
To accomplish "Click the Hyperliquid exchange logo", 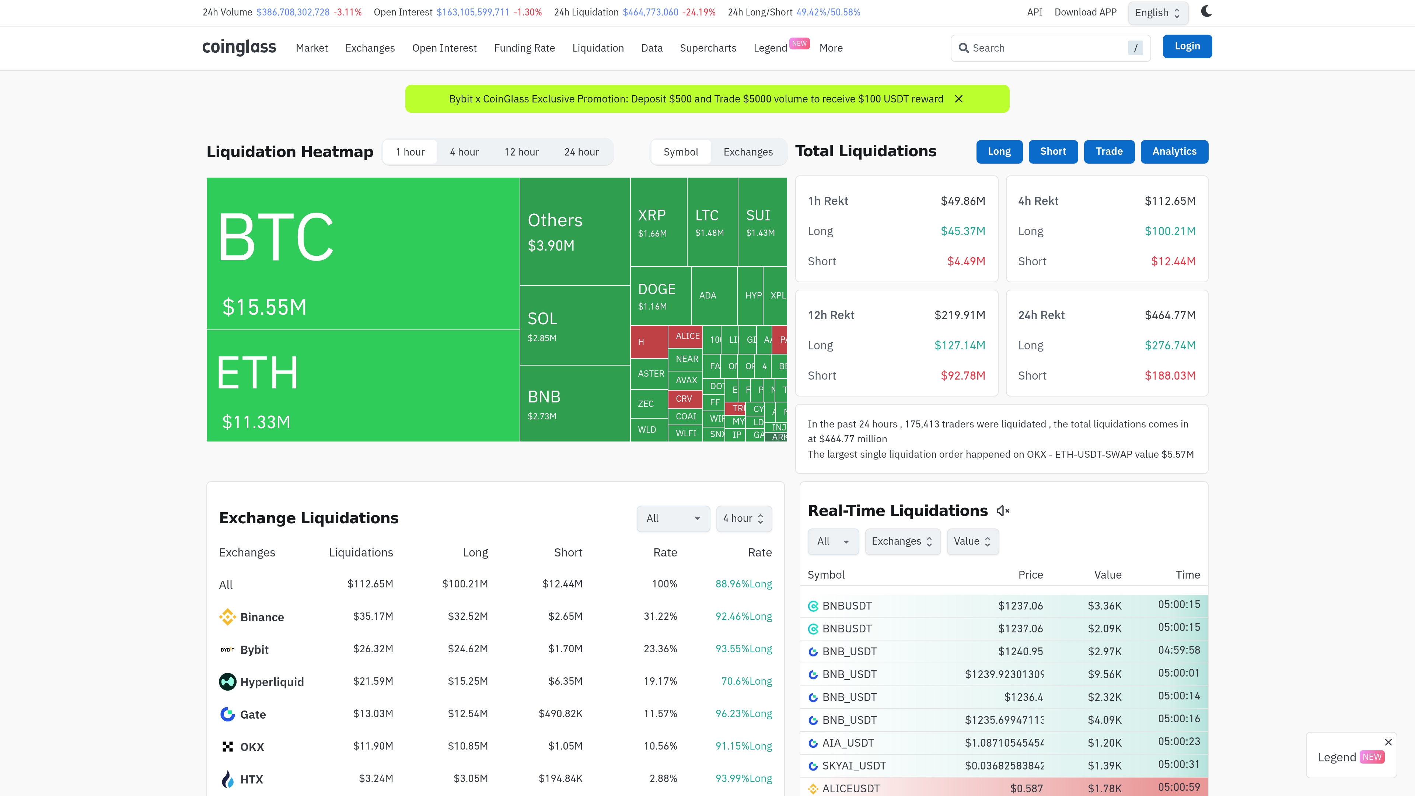I will click(227, 682).
